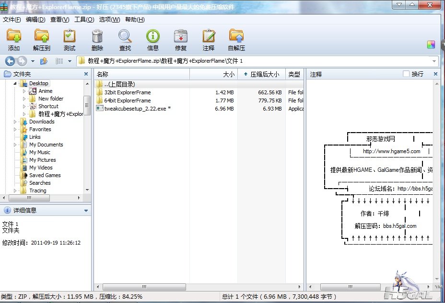Select tweakcubesetup_2.22.exe in file list
Screen dimensions: 445x303
coord(135,109)
